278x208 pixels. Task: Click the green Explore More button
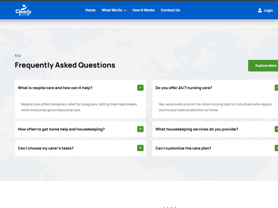click(x=263, y=66)
